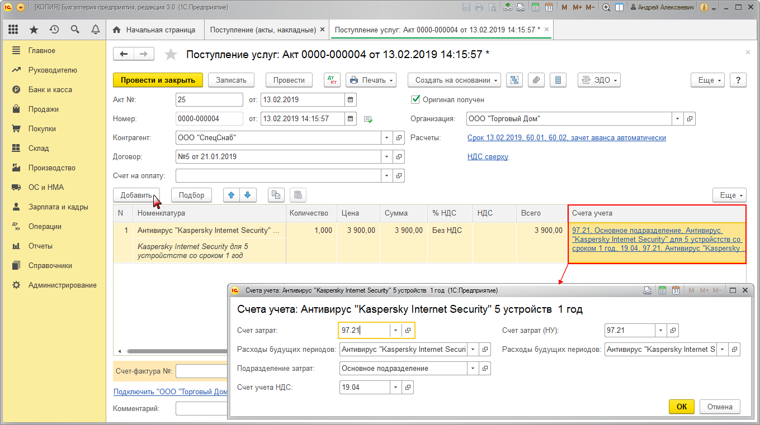
Task: Open the Расчеты settings link
Action: [567, 138]
